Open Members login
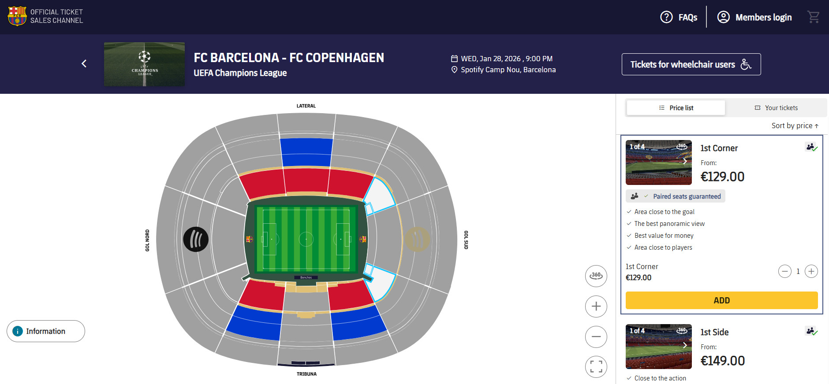829x384 pixels. coord(754,17)
